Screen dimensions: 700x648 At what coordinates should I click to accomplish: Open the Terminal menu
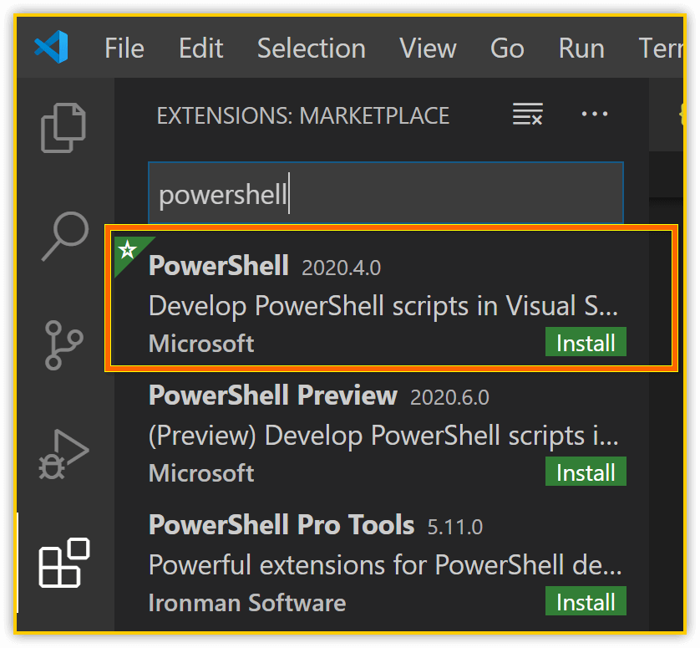[x=660, y=48]
